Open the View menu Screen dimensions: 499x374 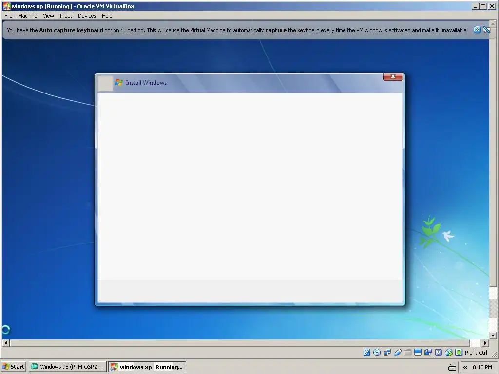[48, 16]
